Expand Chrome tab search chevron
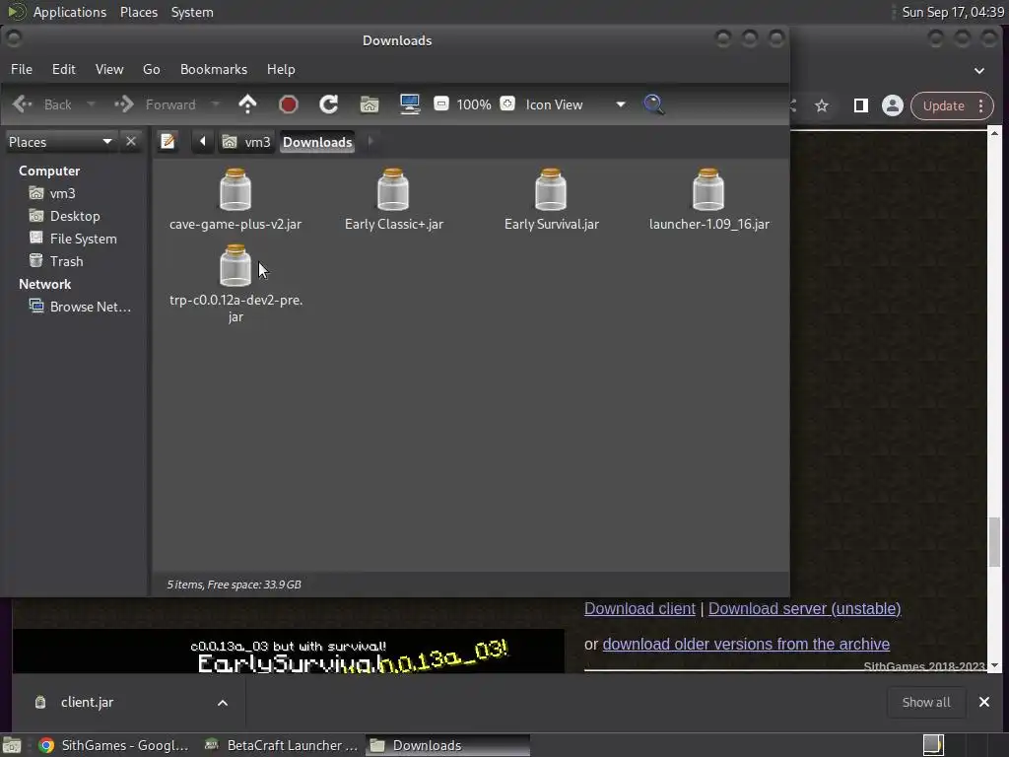This screenshot has height=757, width=1009. [979, 70]
